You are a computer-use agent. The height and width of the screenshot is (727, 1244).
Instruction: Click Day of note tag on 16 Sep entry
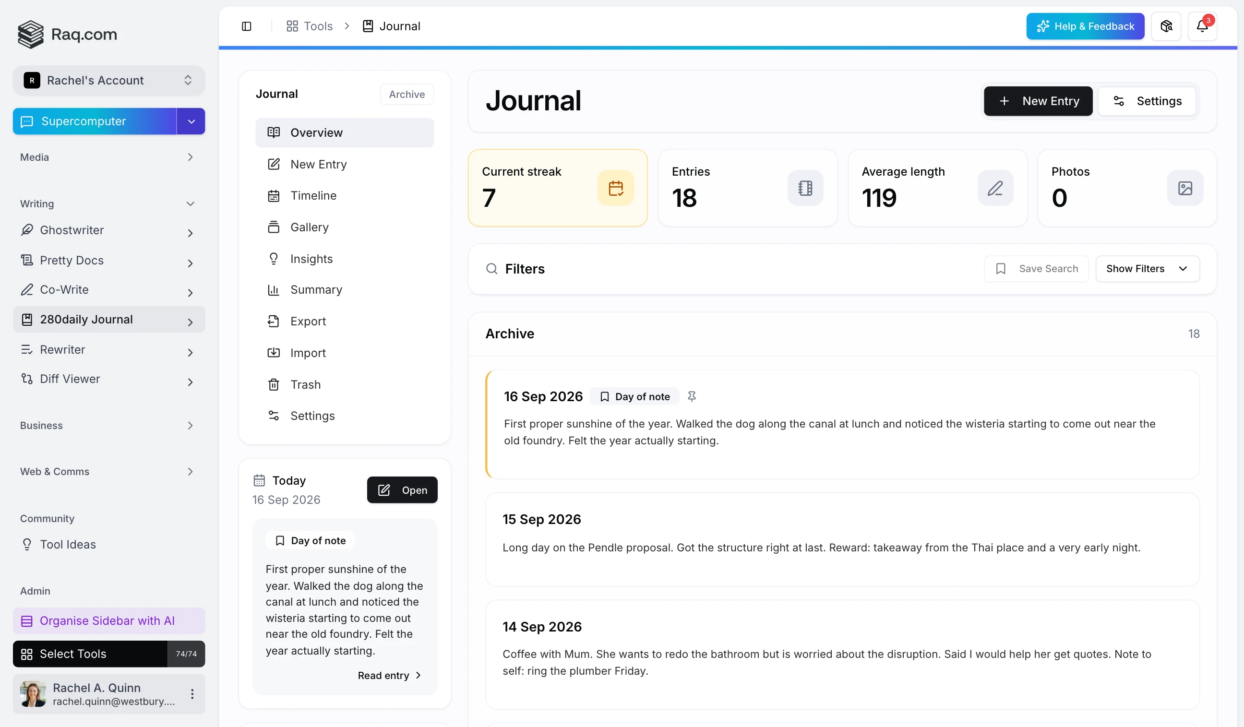(x=635, y=397)
